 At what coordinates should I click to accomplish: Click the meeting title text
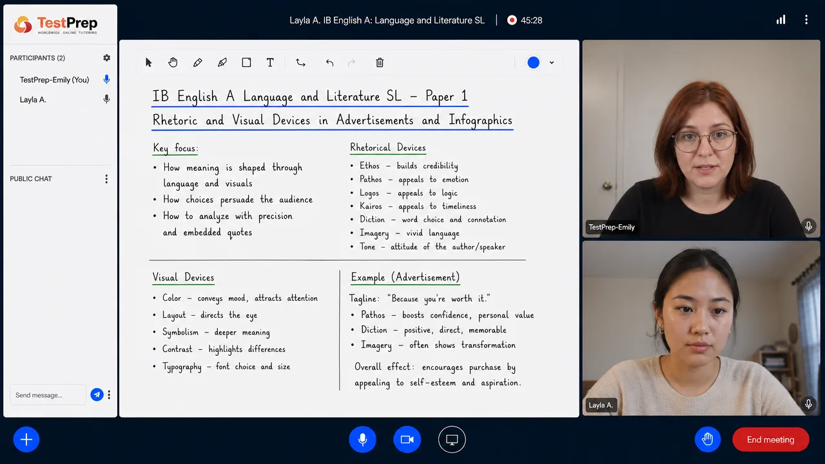click(x=387, y=20)
